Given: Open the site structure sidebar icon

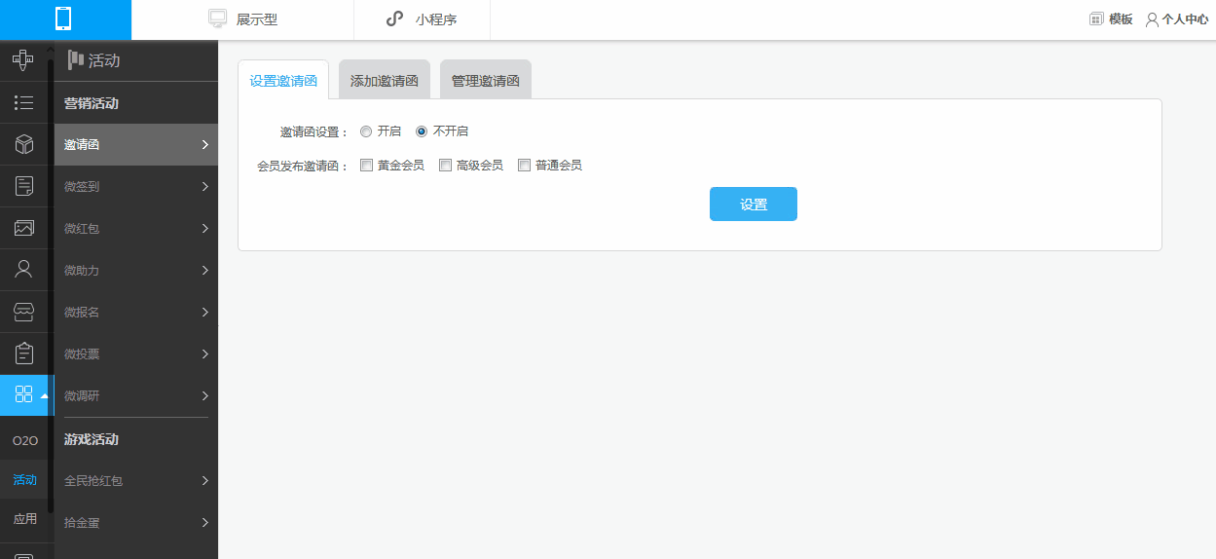Looking at the screenshot, I should (x=23, y=60).
